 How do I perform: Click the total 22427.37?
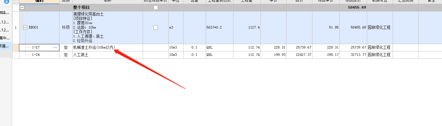303,55
